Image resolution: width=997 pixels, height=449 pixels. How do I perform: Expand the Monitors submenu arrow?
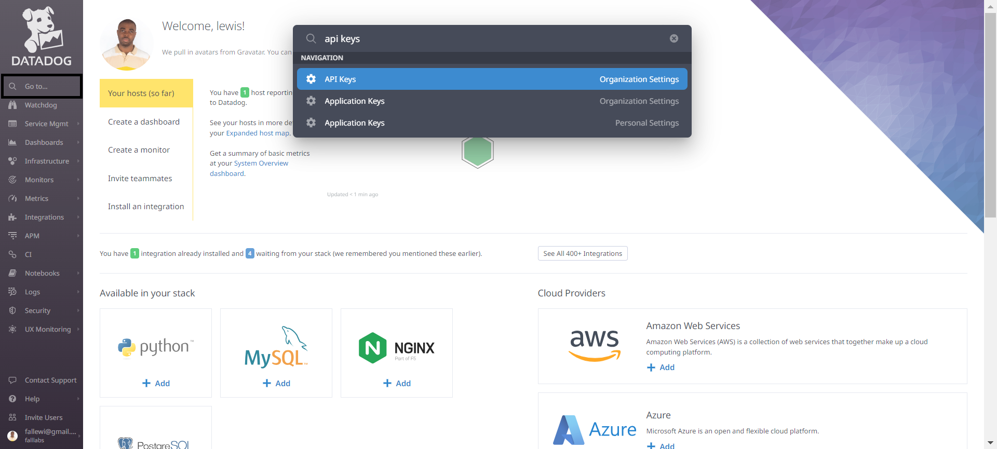pyautogui.click(x=78, y=180)
